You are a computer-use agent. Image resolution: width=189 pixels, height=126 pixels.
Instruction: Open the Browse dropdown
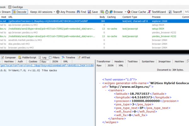click(118, 12)
